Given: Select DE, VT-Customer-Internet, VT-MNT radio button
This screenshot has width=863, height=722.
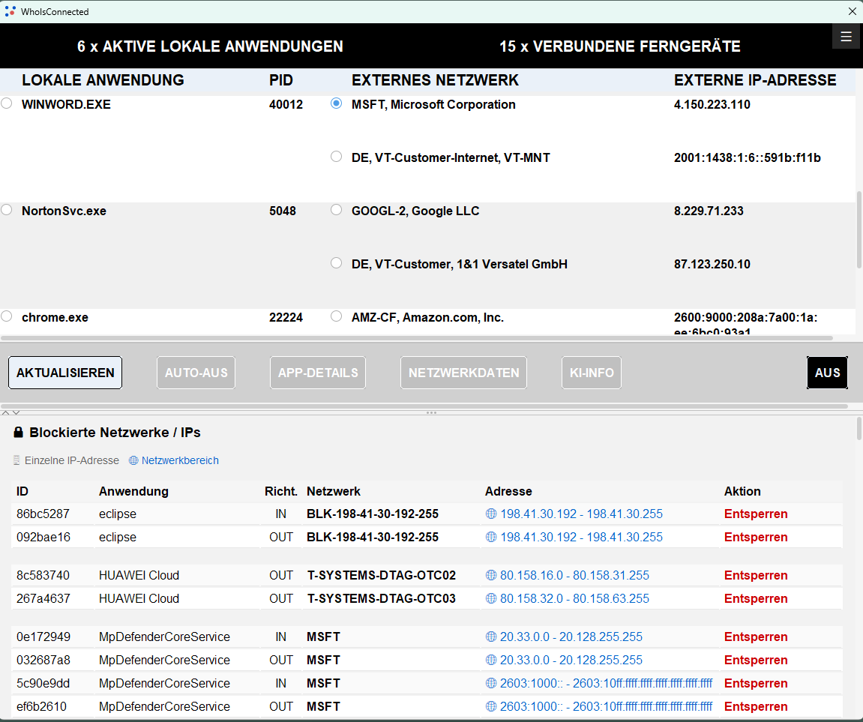Looking at the screenshot, I should click(x=337, y=156).
